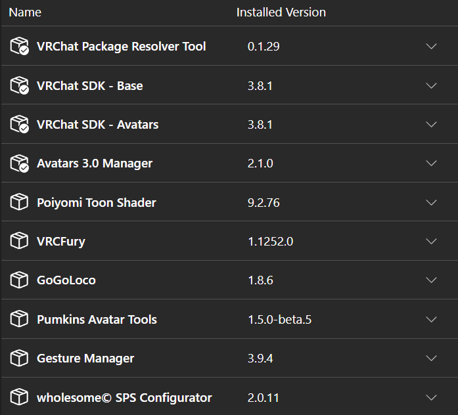This screenshot has width=458, height=415.
Task: Open Poiyomi Toon Shader version dropdown
Action: tap(431, 202)
